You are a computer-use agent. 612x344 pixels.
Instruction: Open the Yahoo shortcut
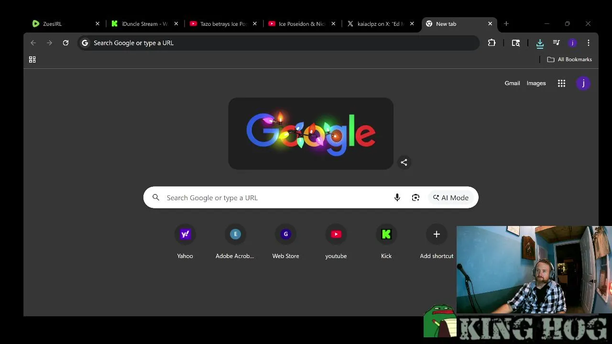[185, 242]
